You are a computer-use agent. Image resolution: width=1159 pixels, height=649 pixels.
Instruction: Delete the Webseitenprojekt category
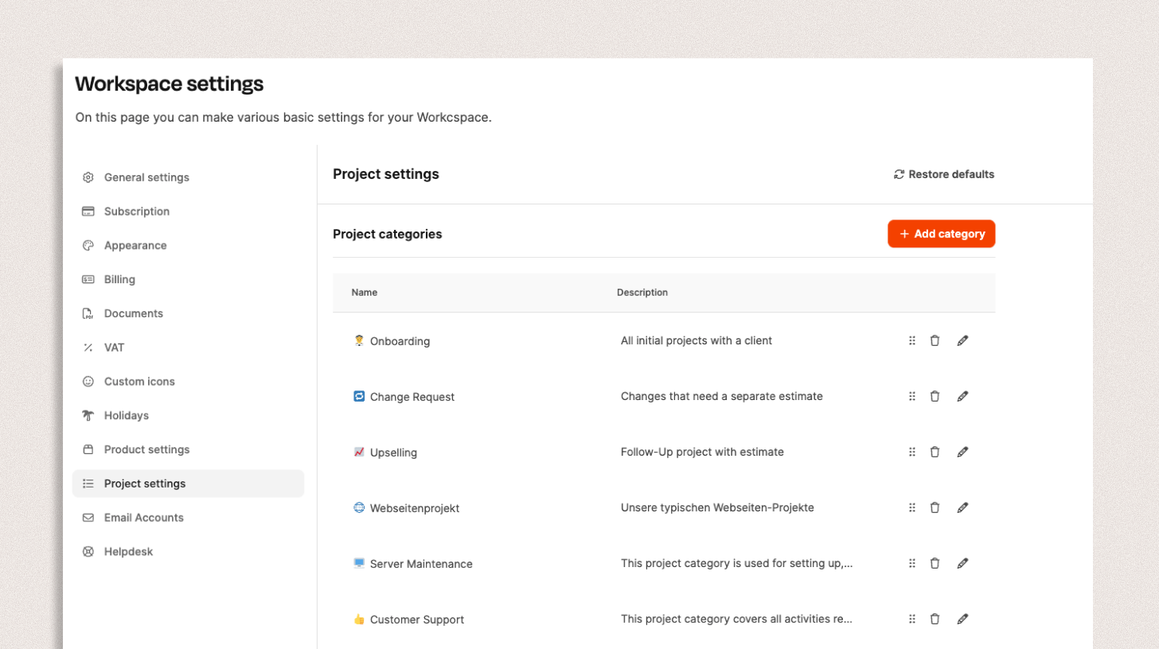click(935, 507)
